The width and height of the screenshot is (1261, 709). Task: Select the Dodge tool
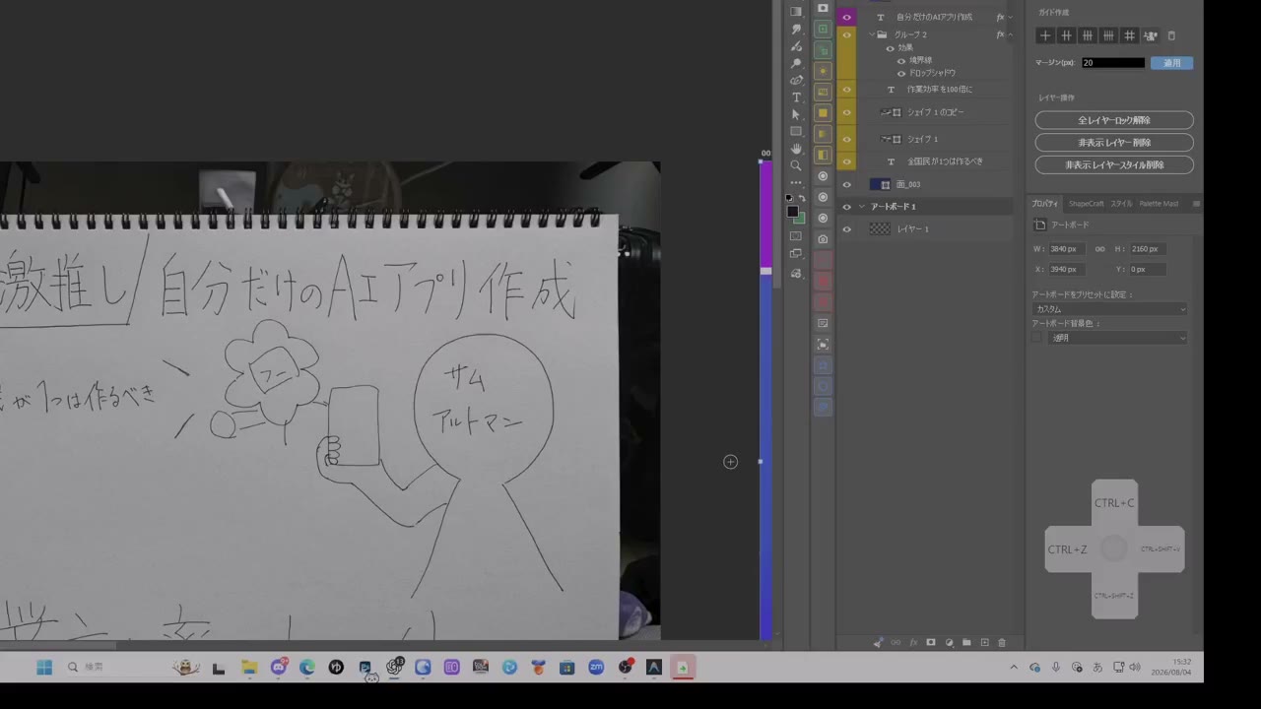(796, 63)
